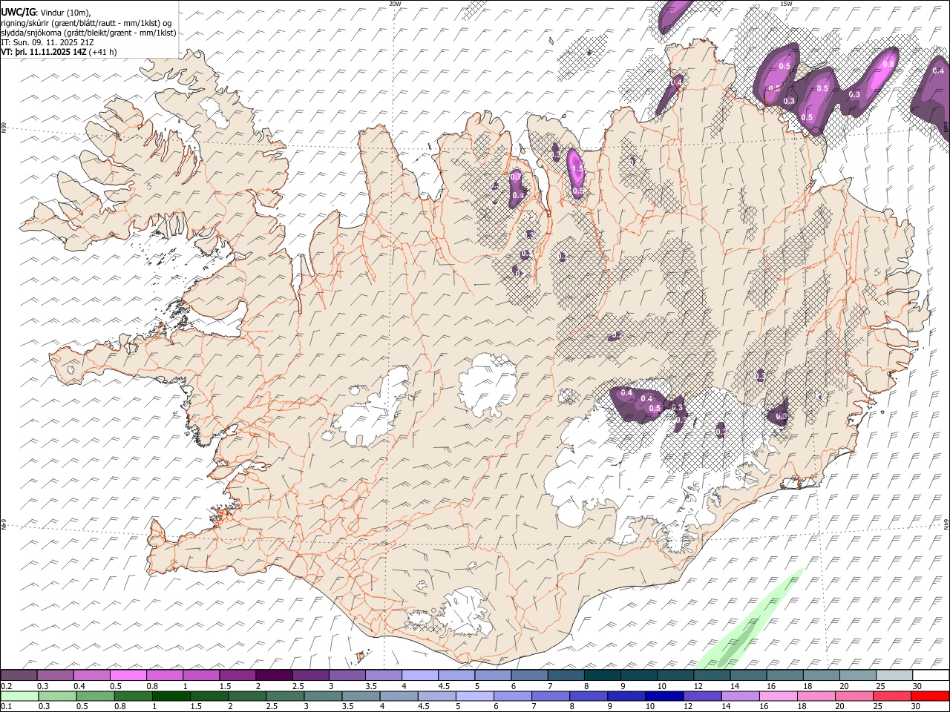Pick the rain scale swatch starting at 8

(589, 696)
